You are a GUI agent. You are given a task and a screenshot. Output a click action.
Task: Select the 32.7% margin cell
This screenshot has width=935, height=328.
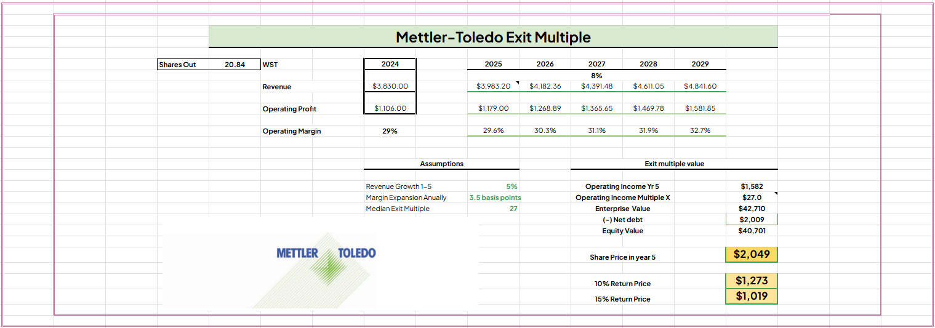pos(700,130)
